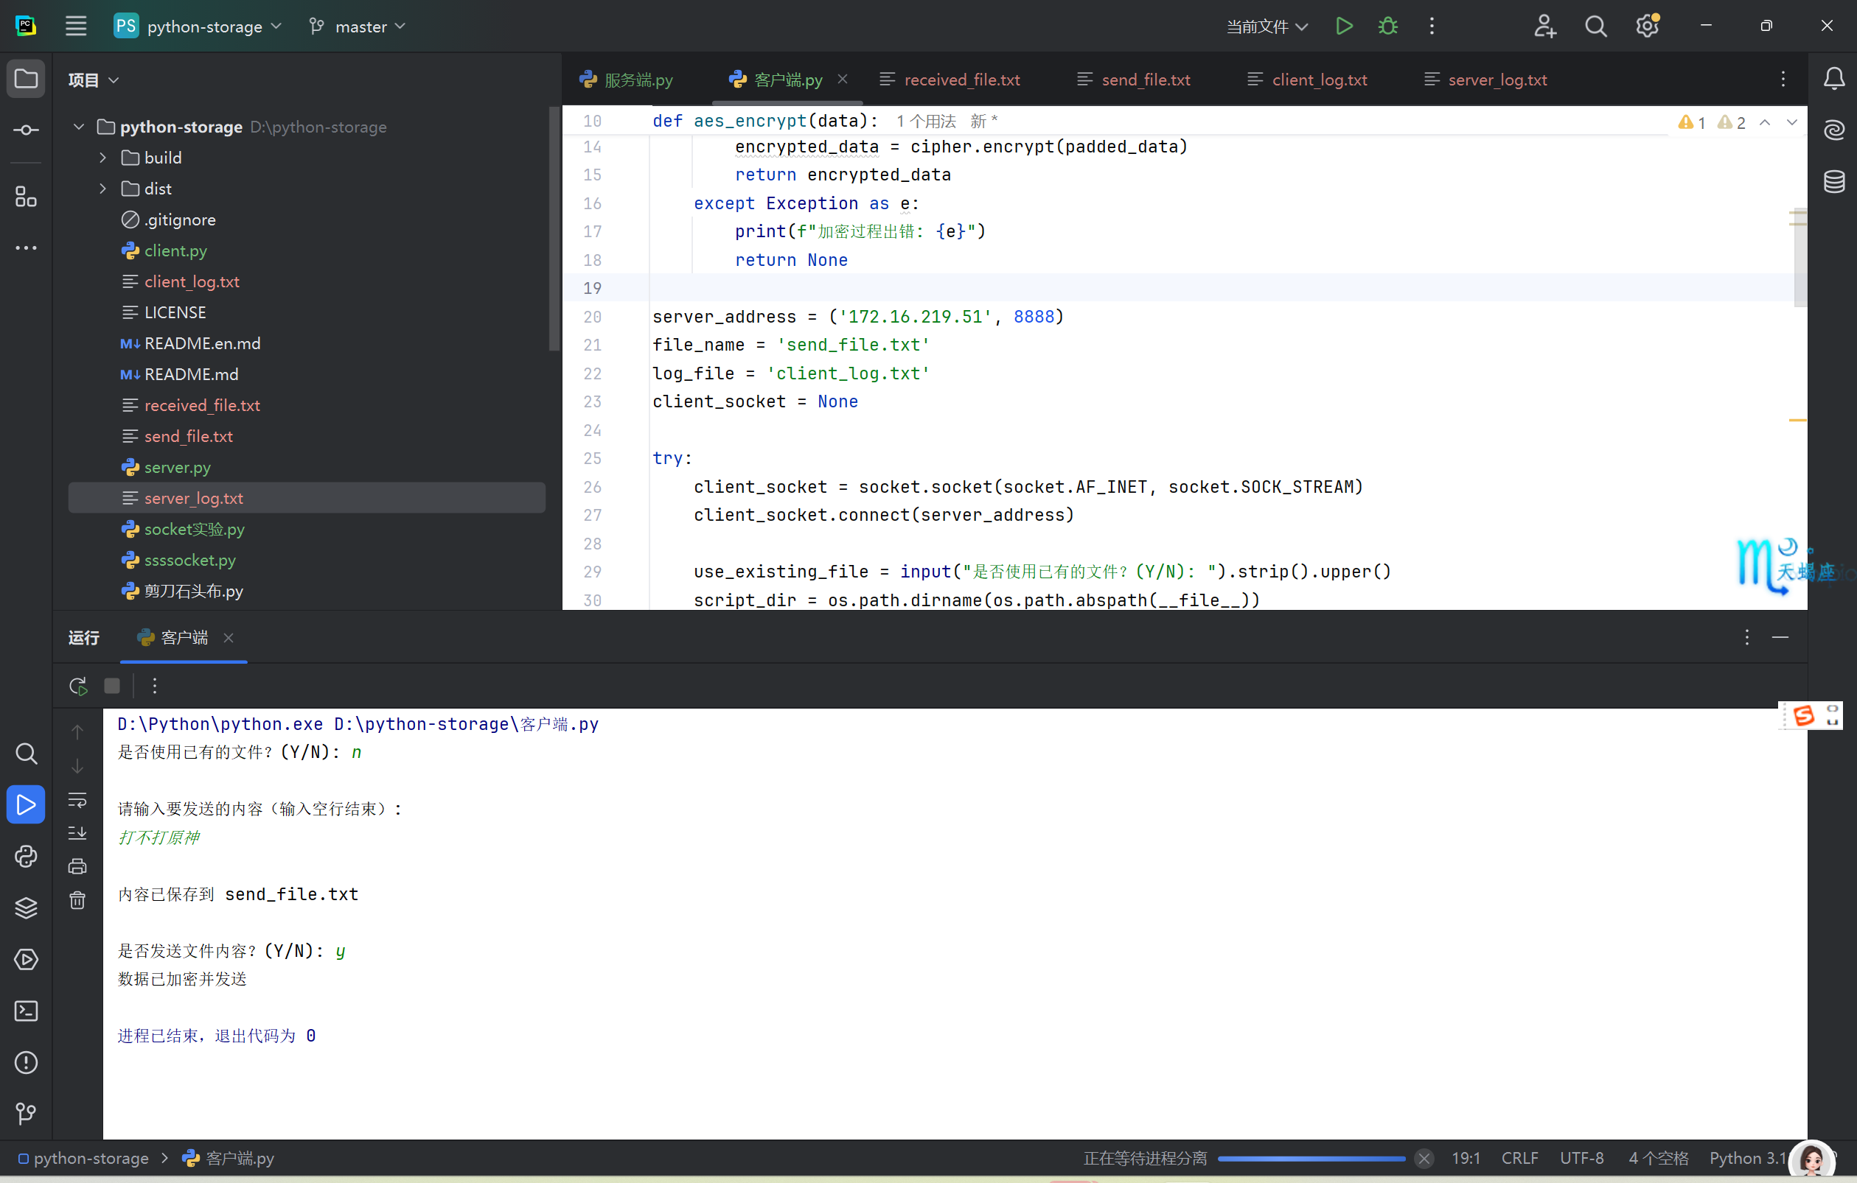This screenshot has height=1183, width=1857.
Task: Cancel the 正在等待进程分离 progress bar task
Action: click(1424, 1157)
